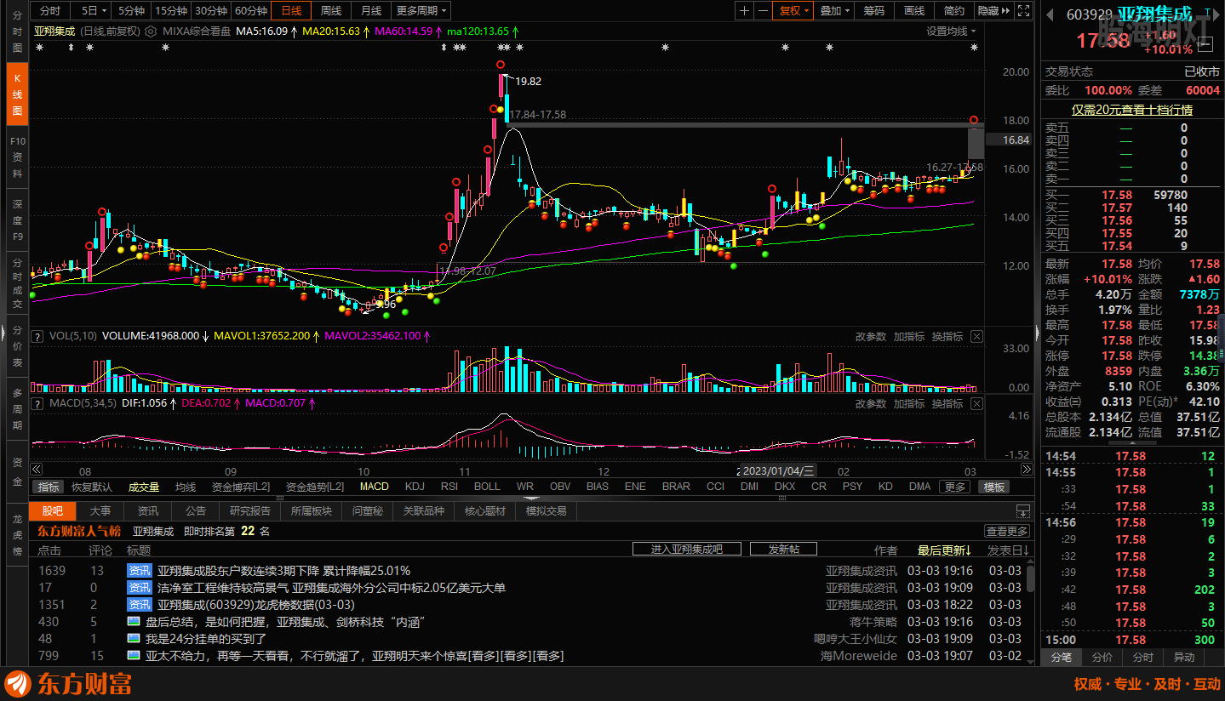1225x701 pixels.
Task: Click 进入亚翔集成吧 button
Action: [686, 550]
